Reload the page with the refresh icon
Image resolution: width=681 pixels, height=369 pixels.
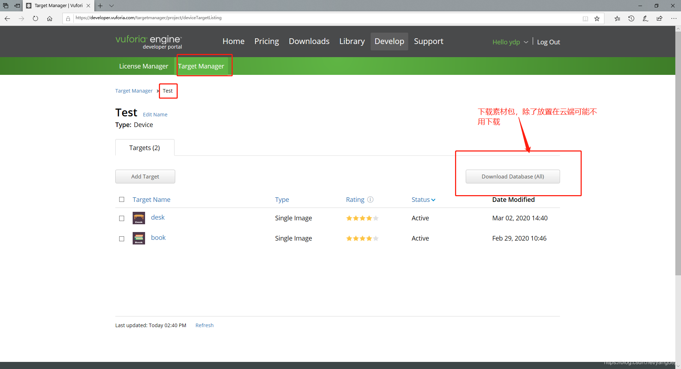tap(35, 18)
